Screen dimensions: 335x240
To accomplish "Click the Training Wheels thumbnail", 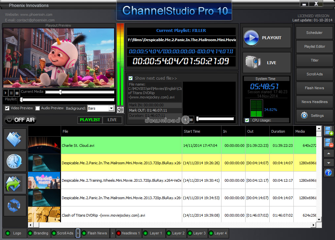I will [x=44, y=180].
